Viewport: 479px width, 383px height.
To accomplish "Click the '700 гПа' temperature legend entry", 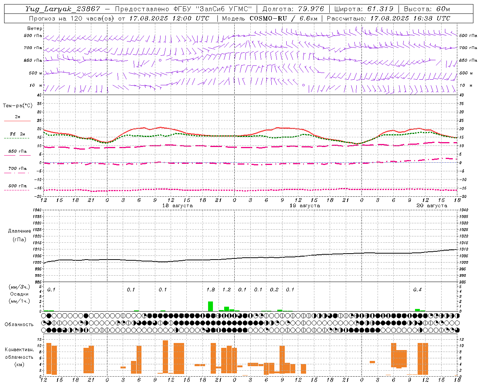I will pyautogui.click(x=18, y=169).
